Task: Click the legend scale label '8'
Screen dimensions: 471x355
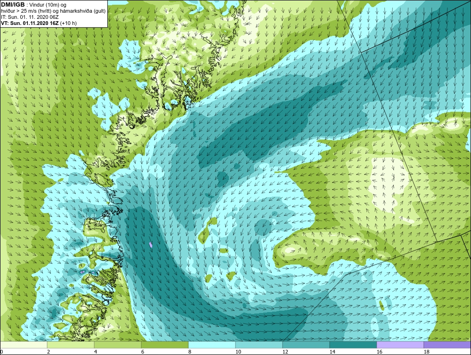Action: (x=189, y=352)
